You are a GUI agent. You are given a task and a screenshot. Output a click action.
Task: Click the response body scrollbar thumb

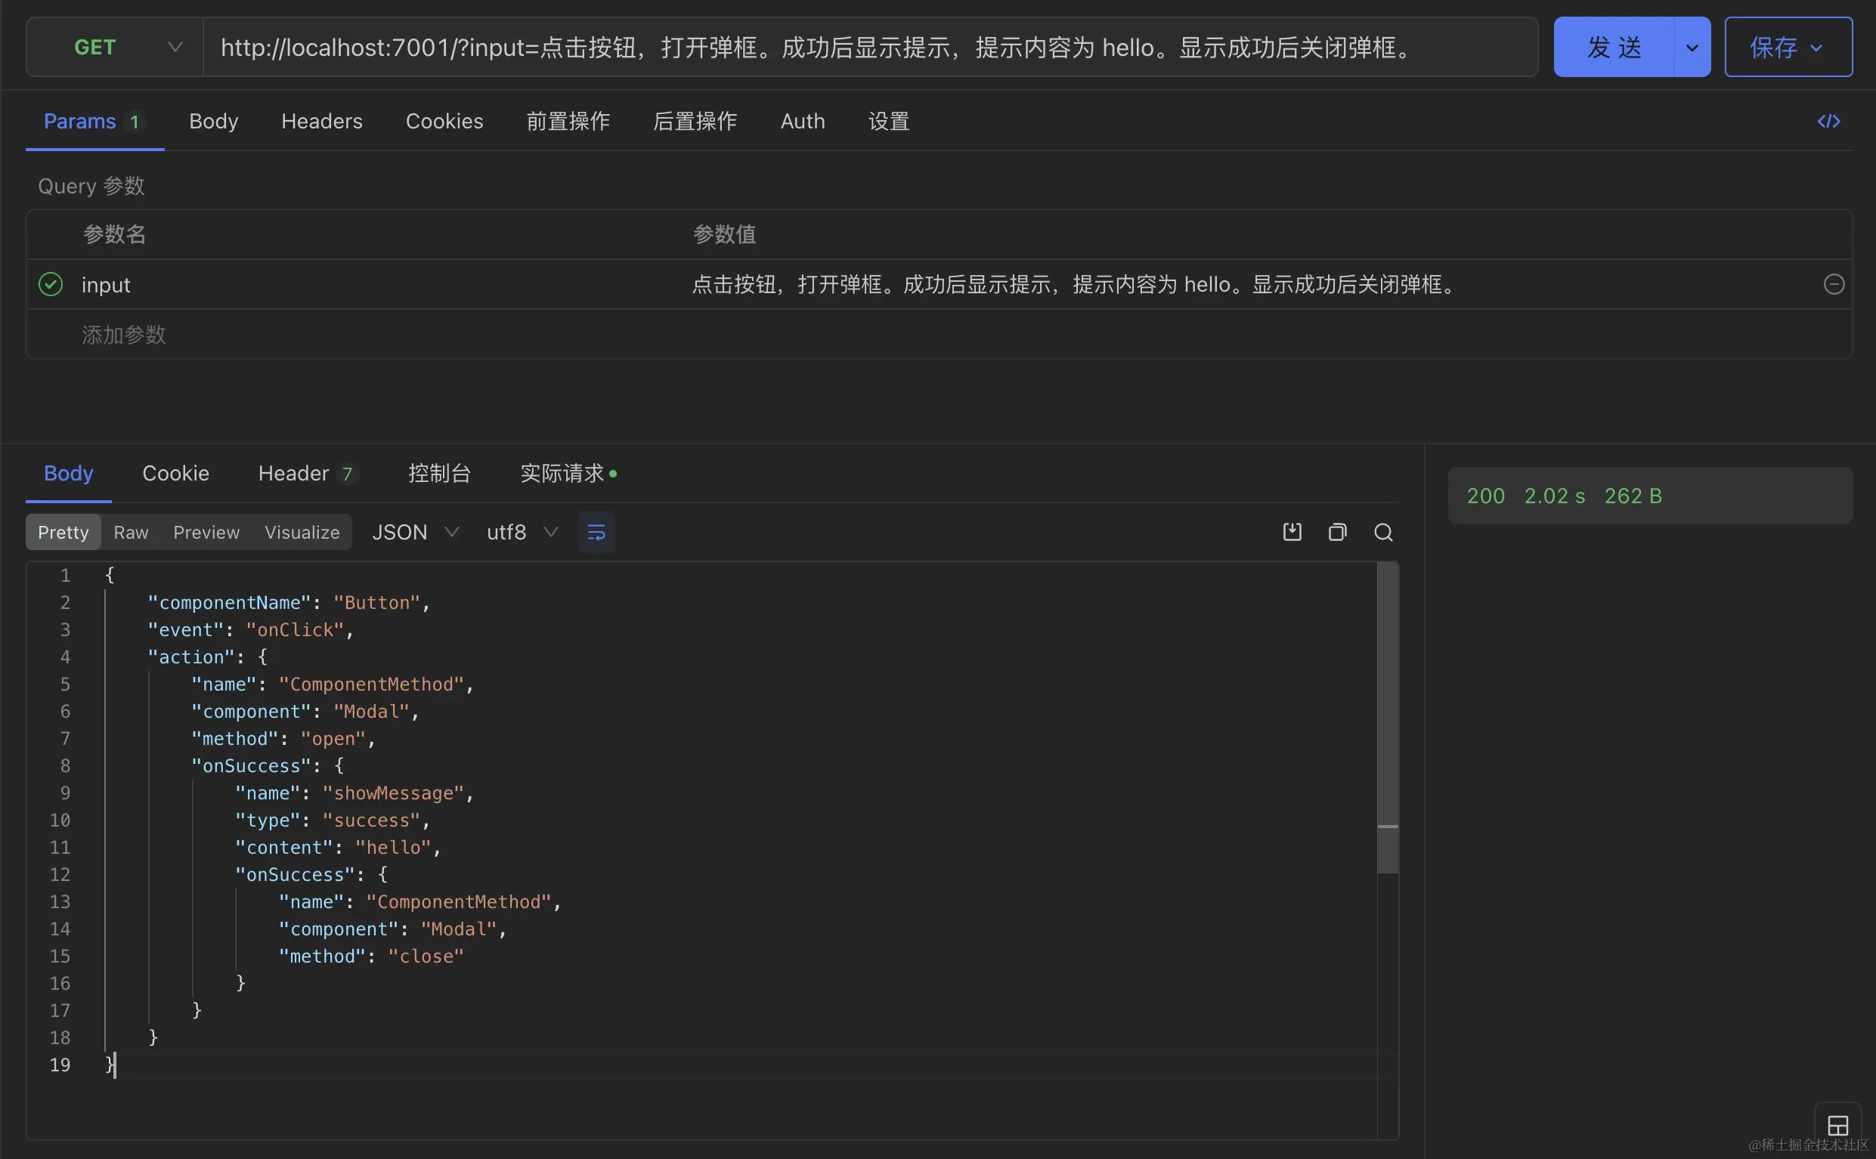click(x=1387, y=717)
